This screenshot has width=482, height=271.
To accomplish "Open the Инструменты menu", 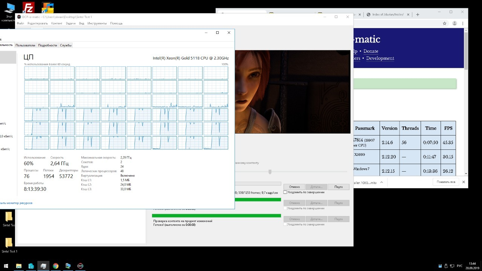I will tap(97, 23).
